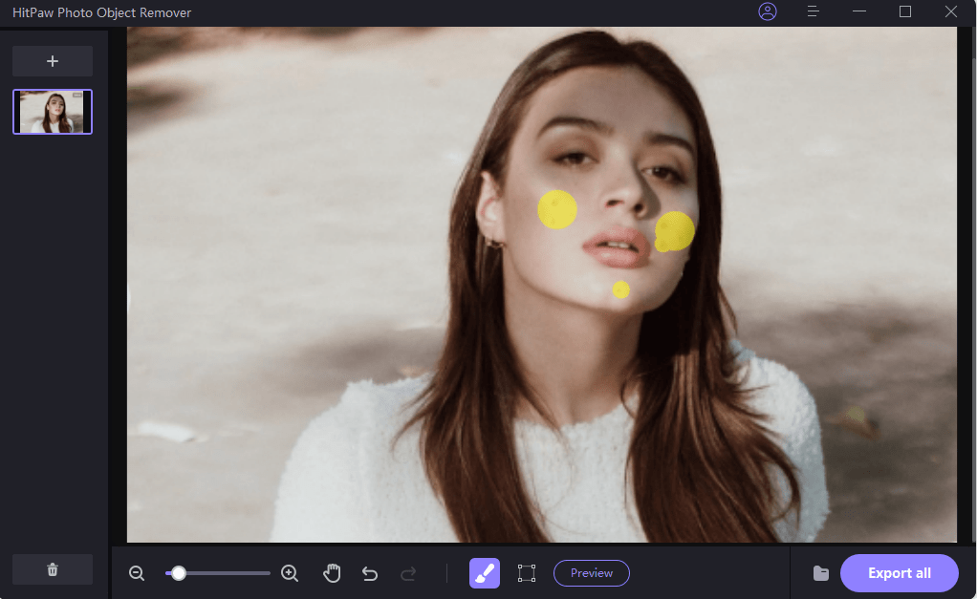Image resolution: width=977 pixels, height=599 pixels.
Task: Click the zoom slider handle
Action: [x=178, y=573]
